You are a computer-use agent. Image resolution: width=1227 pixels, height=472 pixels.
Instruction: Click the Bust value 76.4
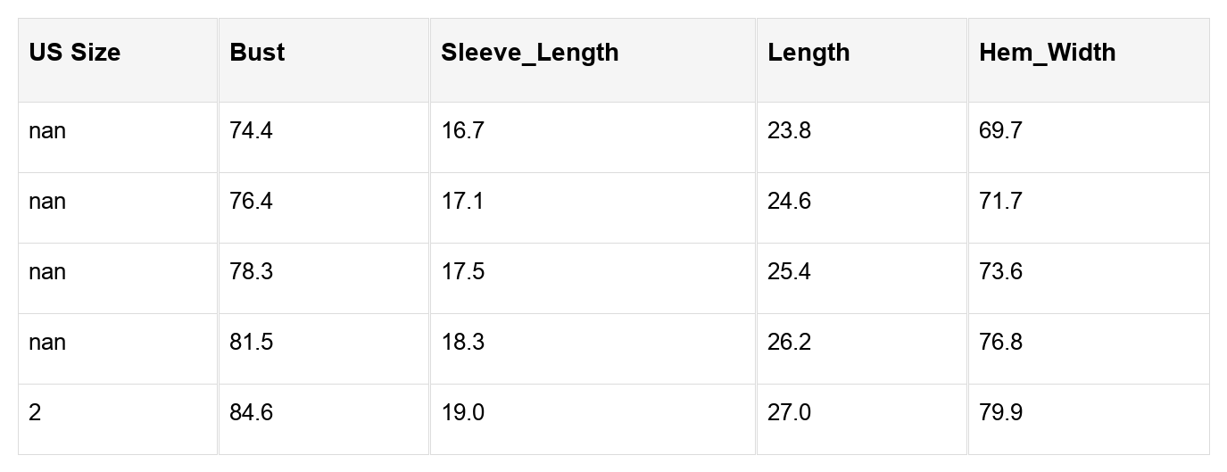[x=251, y=202]
